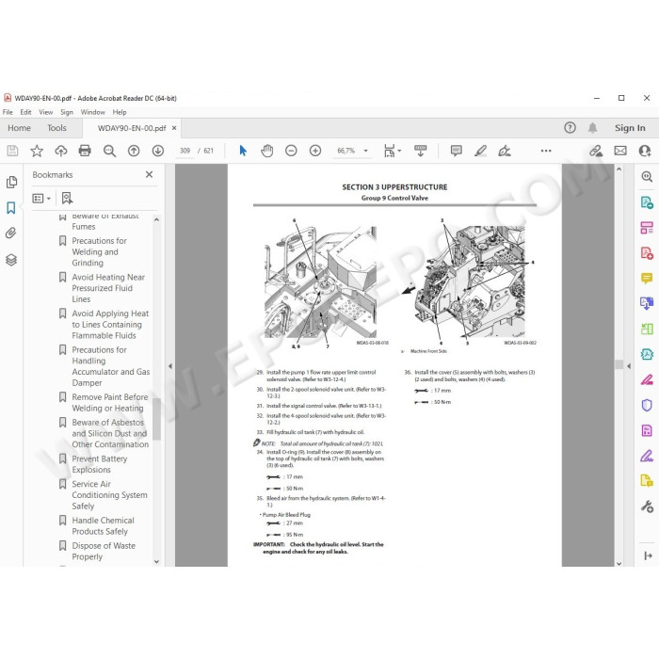Image resolution: width=659 pixels, height=659 pixels.
Task: Close the Bookmarks panel
Action: (x=149, y=174)
